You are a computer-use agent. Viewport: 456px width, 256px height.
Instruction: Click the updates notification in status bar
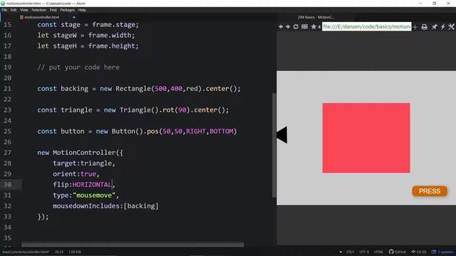(442, 252)
